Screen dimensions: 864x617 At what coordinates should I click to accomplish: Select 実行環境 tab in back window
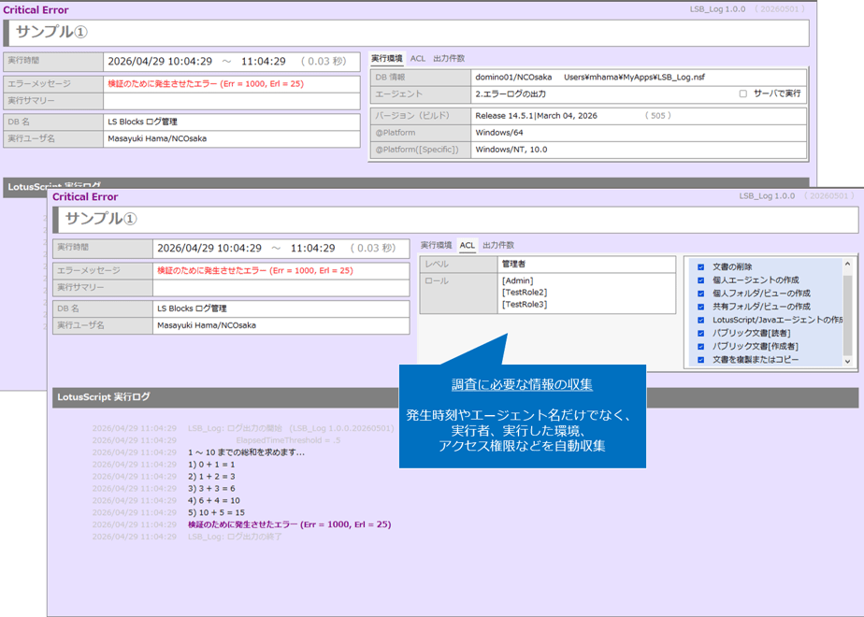pyautogui.click(x=387, y=58)
